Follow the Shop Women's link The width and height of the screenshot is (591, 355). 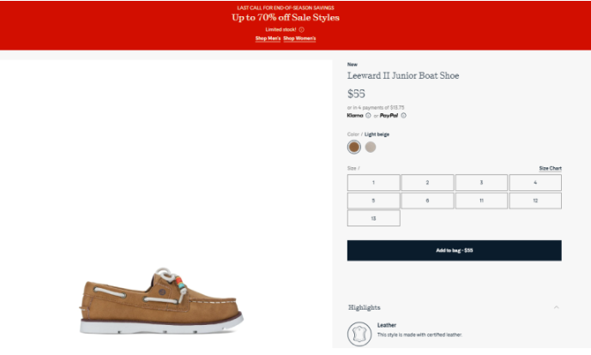pyautogui.click(x=299, y=39)
